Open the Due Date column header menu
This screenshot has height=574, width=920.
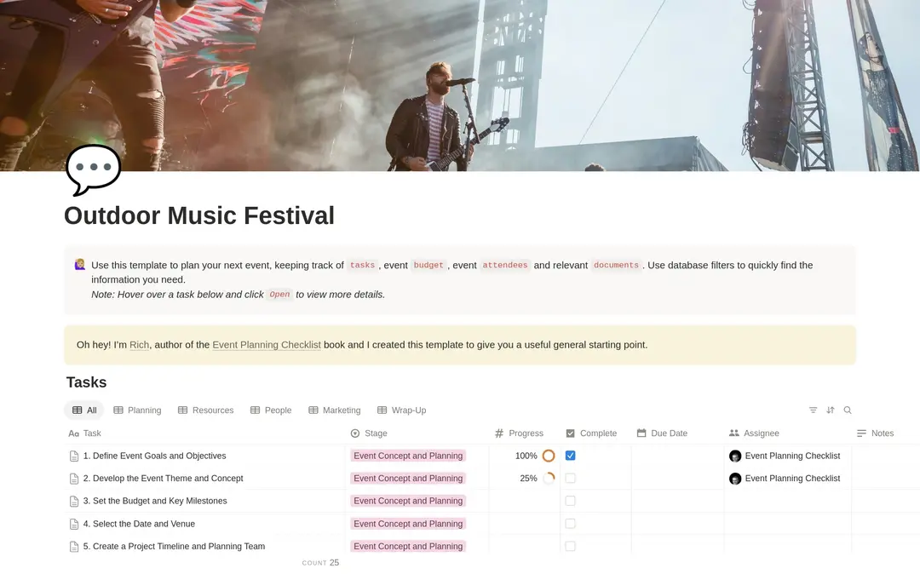pyautogui.click(x=678, y=433)
